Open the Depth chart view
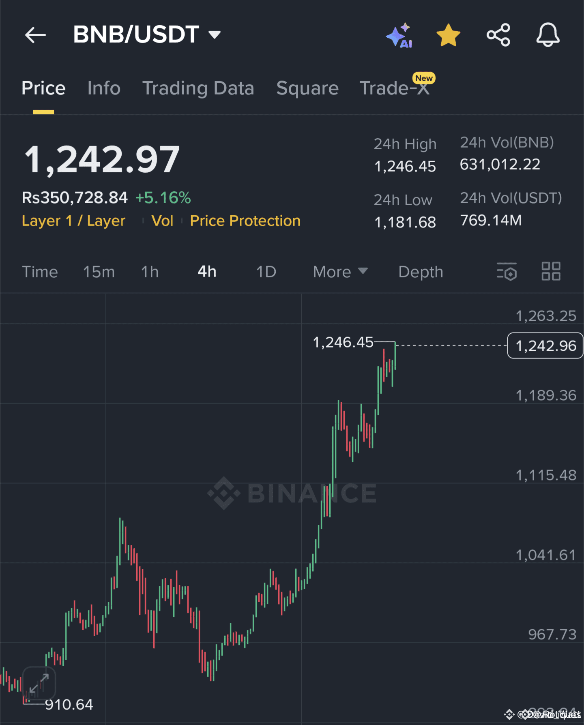Screen dimensions: 584x725 421,272
